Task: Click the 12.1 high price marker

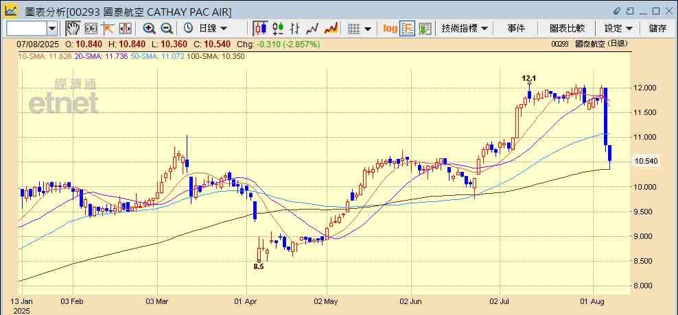Action: (529, 78)
